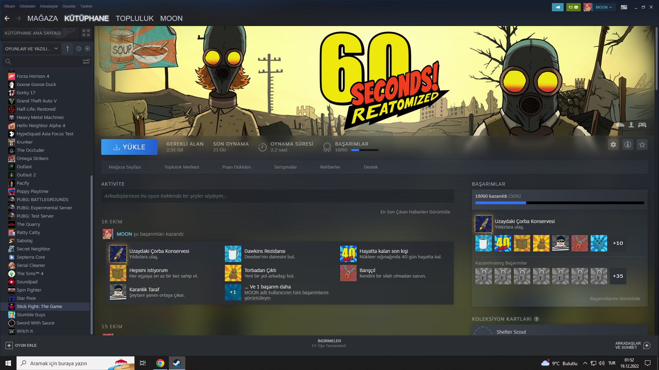
Task: Click Barışçıl achievement icon
Action: (348, 273)
